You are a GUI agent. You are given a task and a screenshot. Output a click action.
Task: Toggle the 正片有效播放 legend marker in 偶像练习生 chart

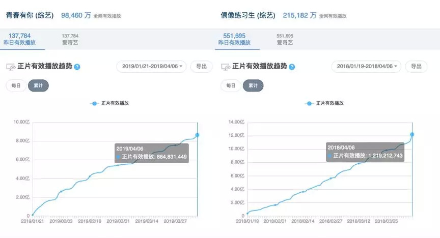pyautogui.click(x=309, y=103)
